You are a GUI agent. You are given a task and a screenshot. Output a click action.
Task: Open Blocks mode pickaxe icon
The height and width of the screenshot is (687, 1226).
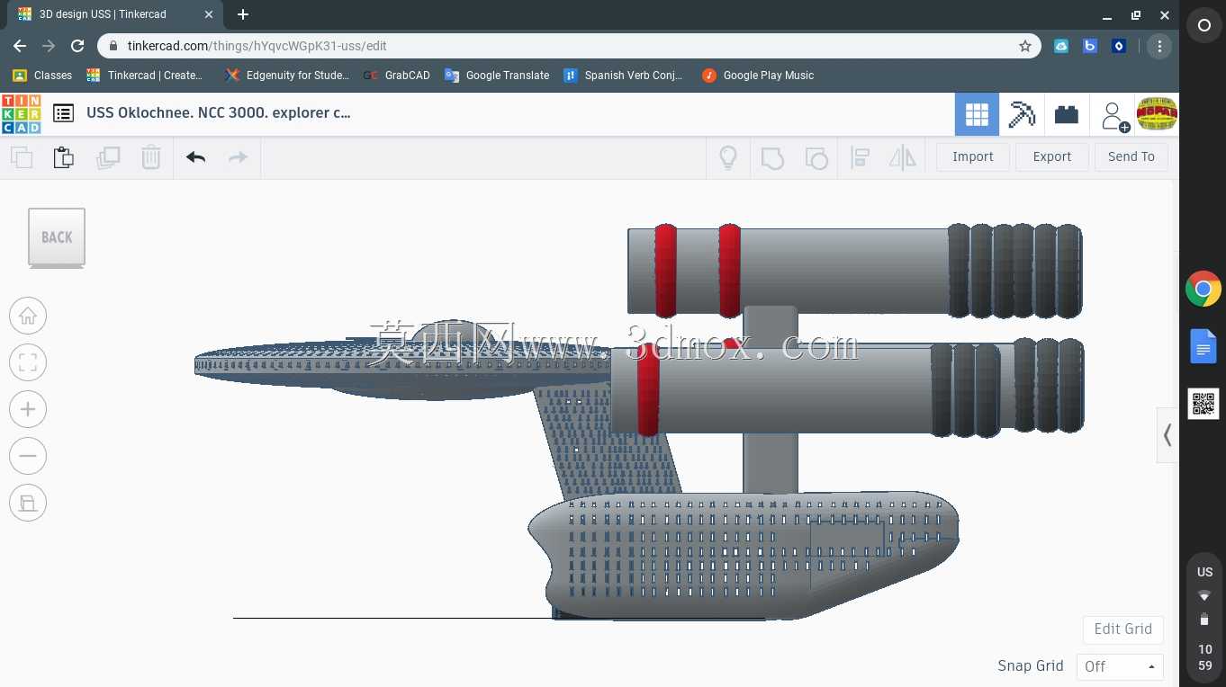tap(1022, 114)
